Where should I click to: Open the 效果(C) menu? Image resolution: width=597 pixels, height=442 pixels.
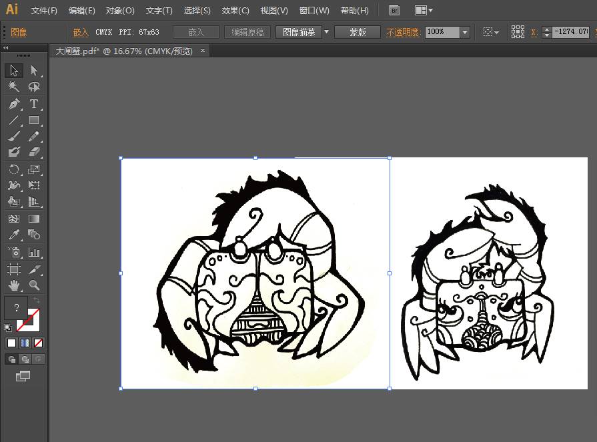tap(235, 10)
